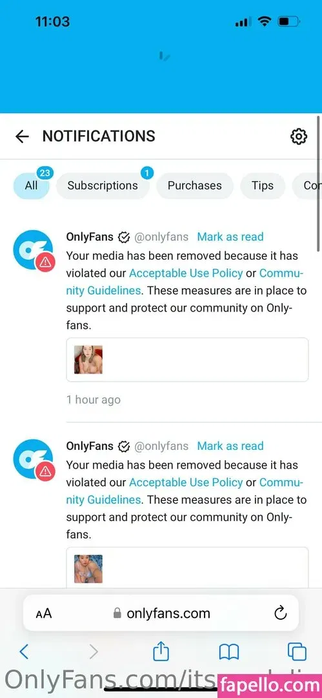Click the first OnlyFans avatar with warning badge
Image resolution: width=322 pixels, height=698 pixels.
tap(34, 249)
